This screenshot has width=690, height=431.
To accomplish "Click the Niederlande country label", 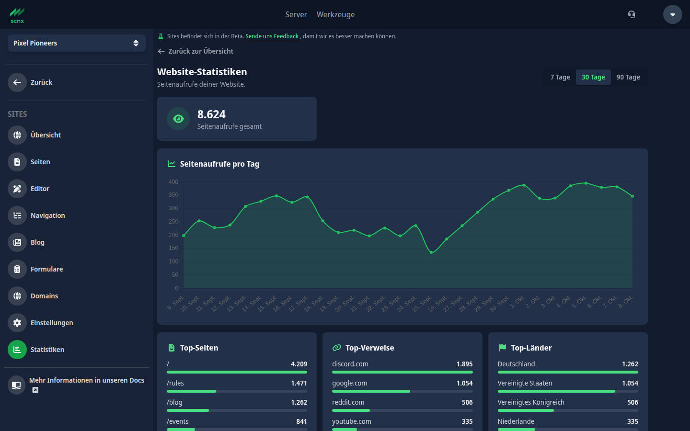I will click(516, 421).
